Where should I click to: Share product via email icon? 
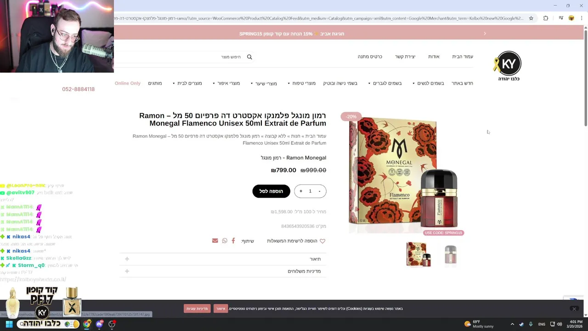[215, 241]
